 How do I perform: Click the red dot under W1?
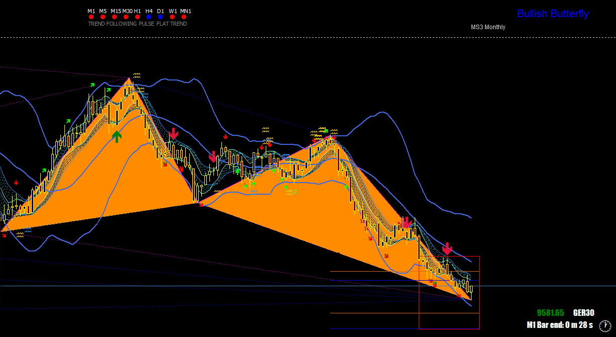172,17
